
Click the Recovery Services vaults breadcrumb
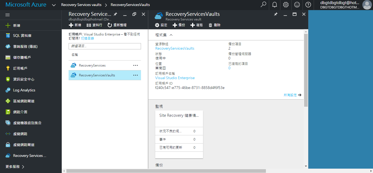[81, 5]
